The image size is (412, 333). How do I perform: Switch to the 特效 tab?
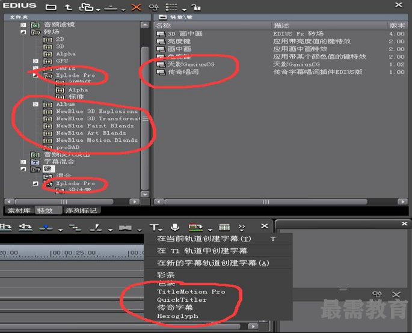click(x=48, y=210)
